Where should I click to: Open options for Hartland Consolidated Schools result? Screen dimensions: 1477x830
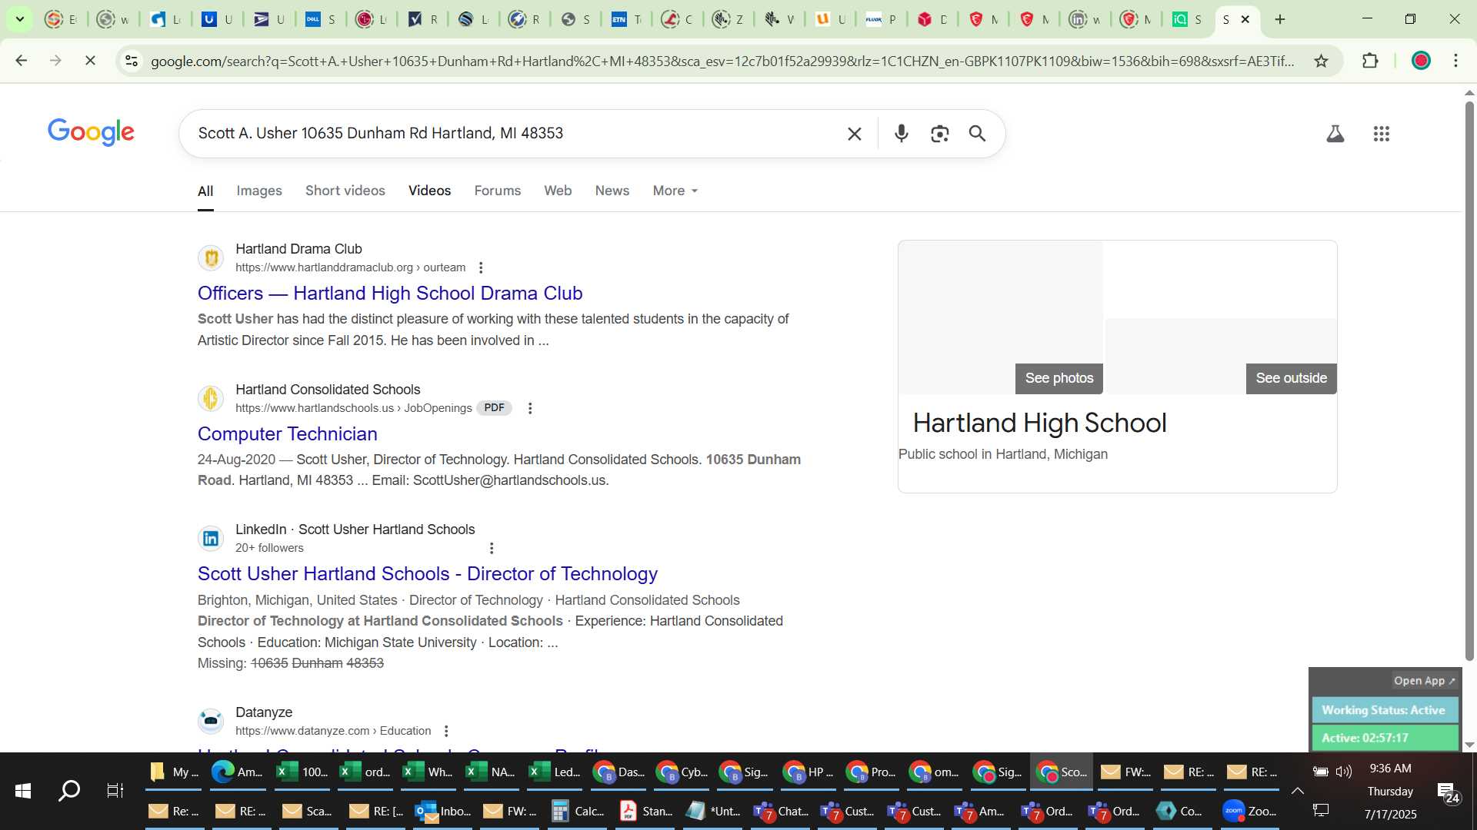pos(529,408)
